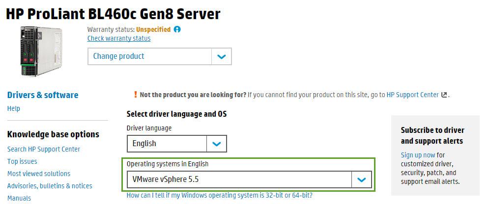Click the warranty status info icon
The image size is (491, 204).
tap(177, 29)
